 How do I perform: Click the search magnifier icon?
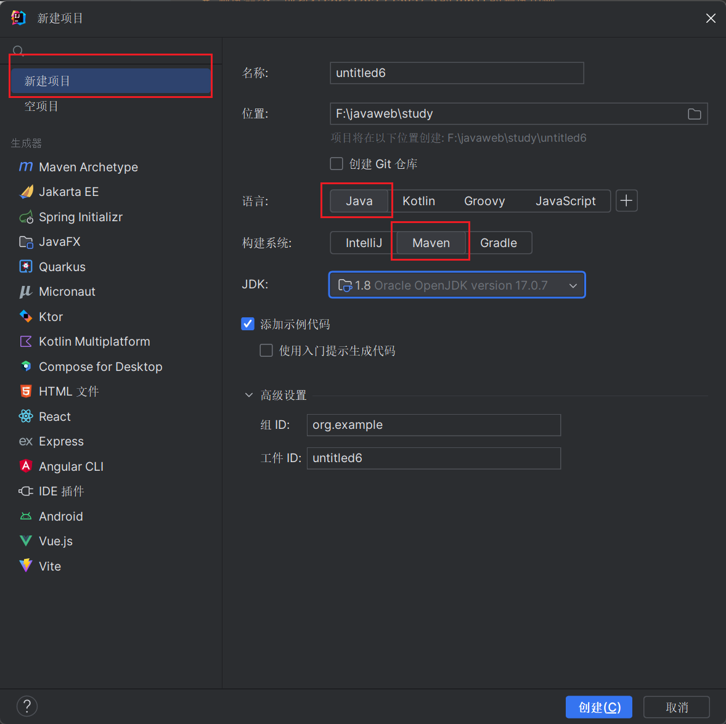(x=18, y=51)
